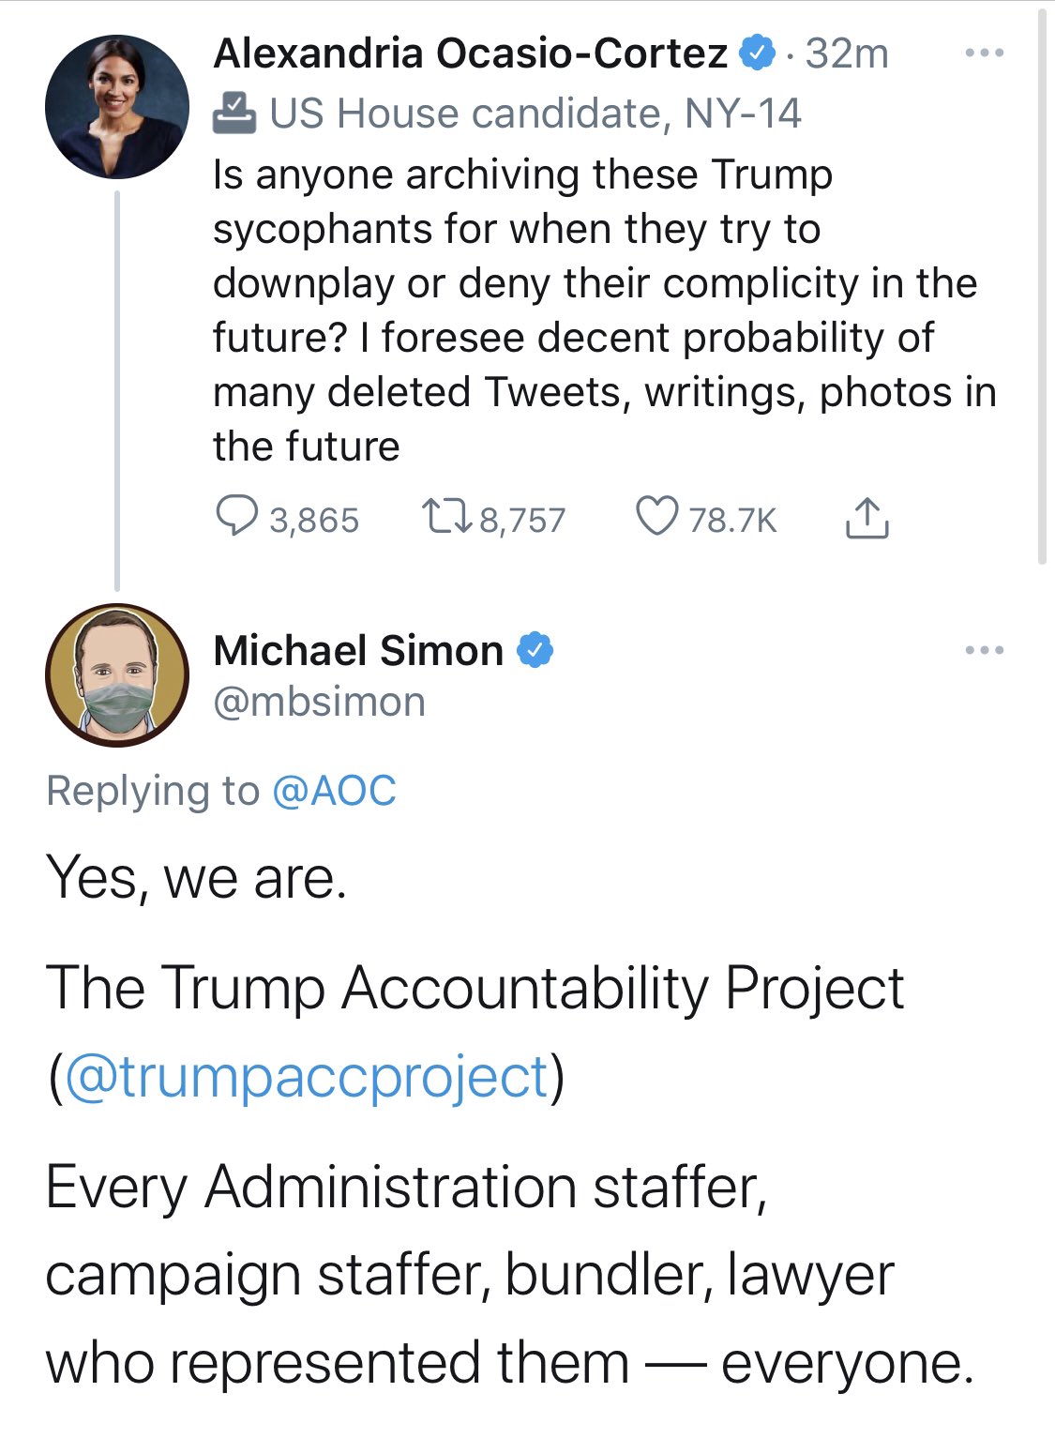Tap the 32m tweet timestamp
This screenshot has height=1453, width=1055.
[x=847, y=53]
